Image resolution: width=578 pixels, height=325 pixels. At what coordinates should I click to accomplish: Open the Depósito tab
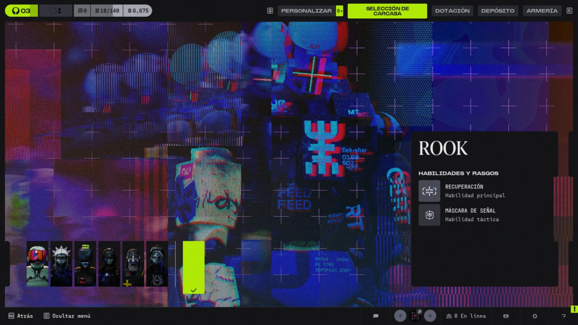498,11
